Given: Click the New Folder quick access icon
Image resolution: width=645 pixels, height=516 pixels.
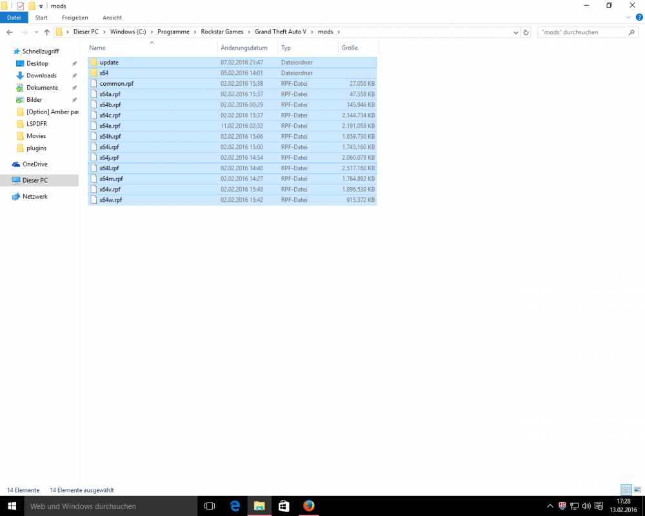Looking at the screenshot, I should tap(32, 6).
